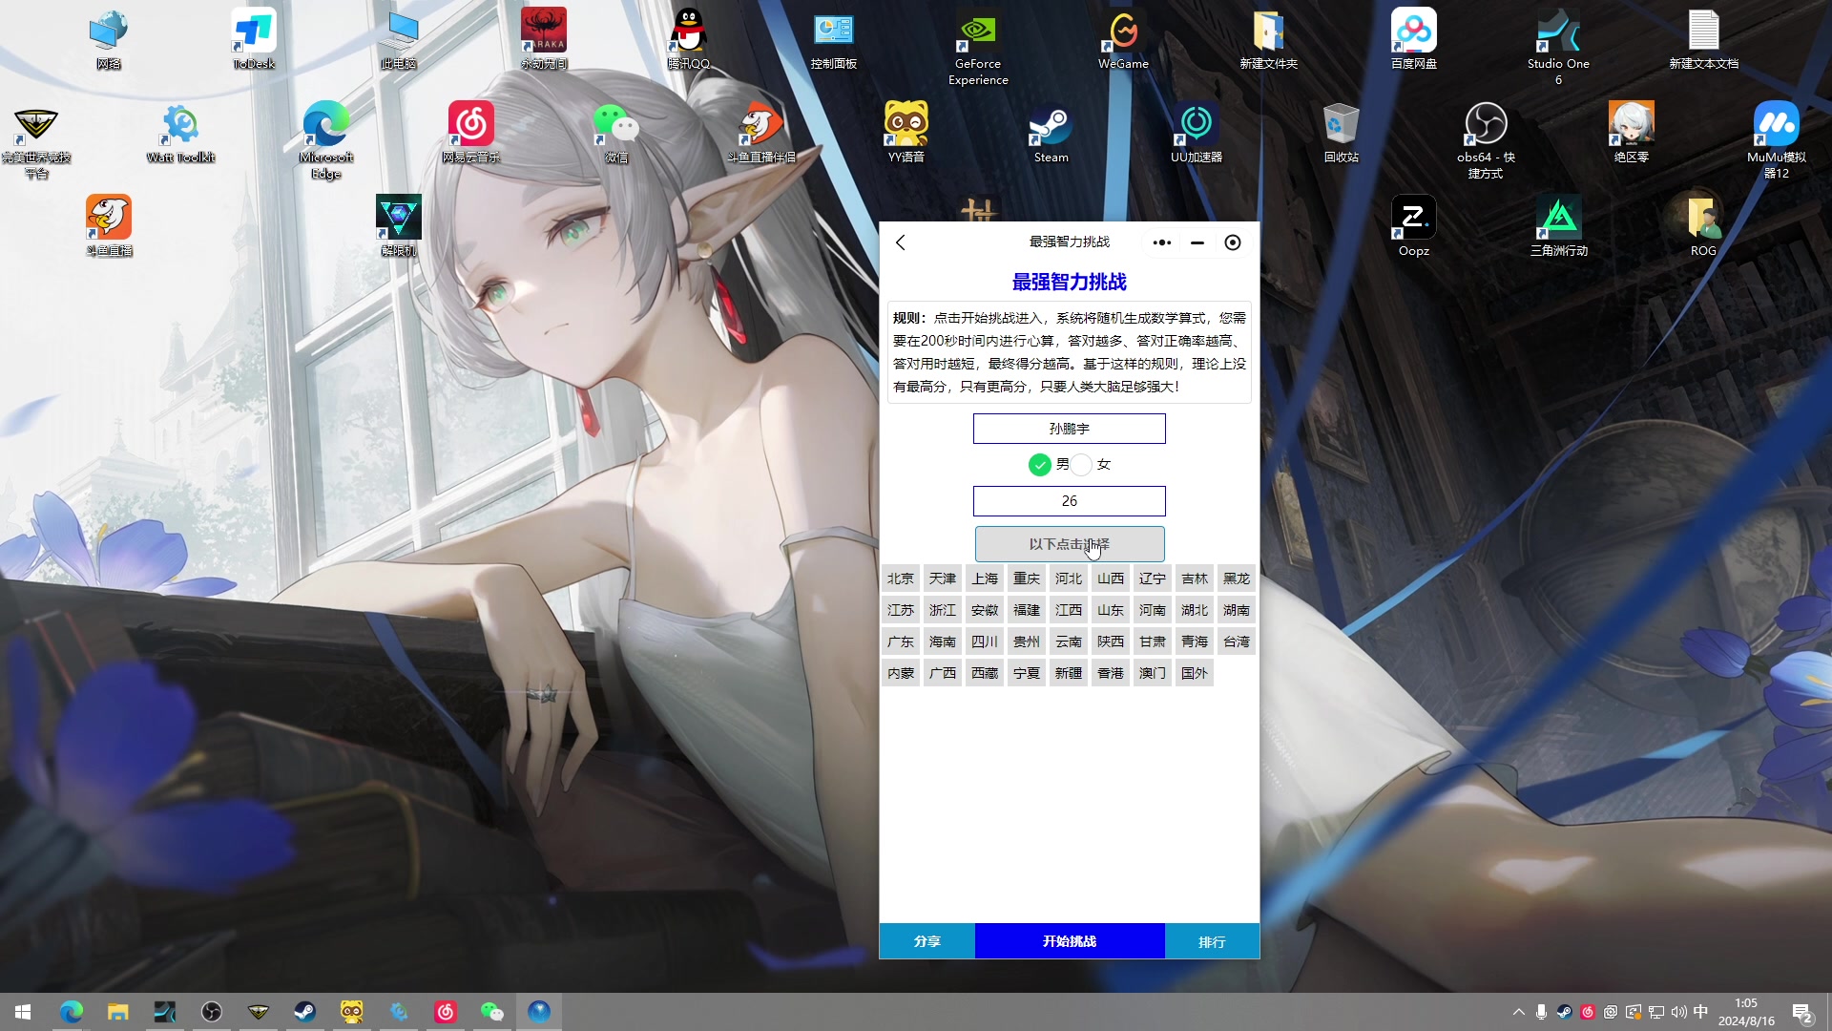Click the age field showing 26
Screen dimensions: 1832x1031
(x=1070, y=501)
